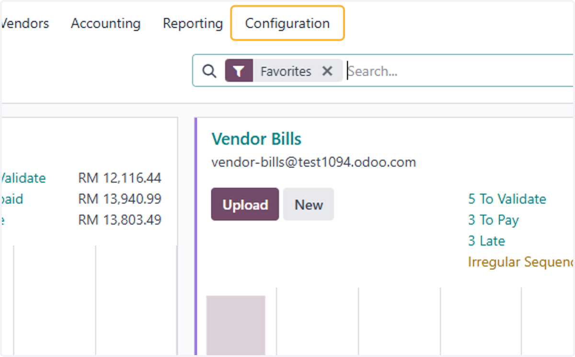The width and height of the screenshot is (575, 357).
Task: Click the RM 13,803.49 amount
Action: (120, 220)
